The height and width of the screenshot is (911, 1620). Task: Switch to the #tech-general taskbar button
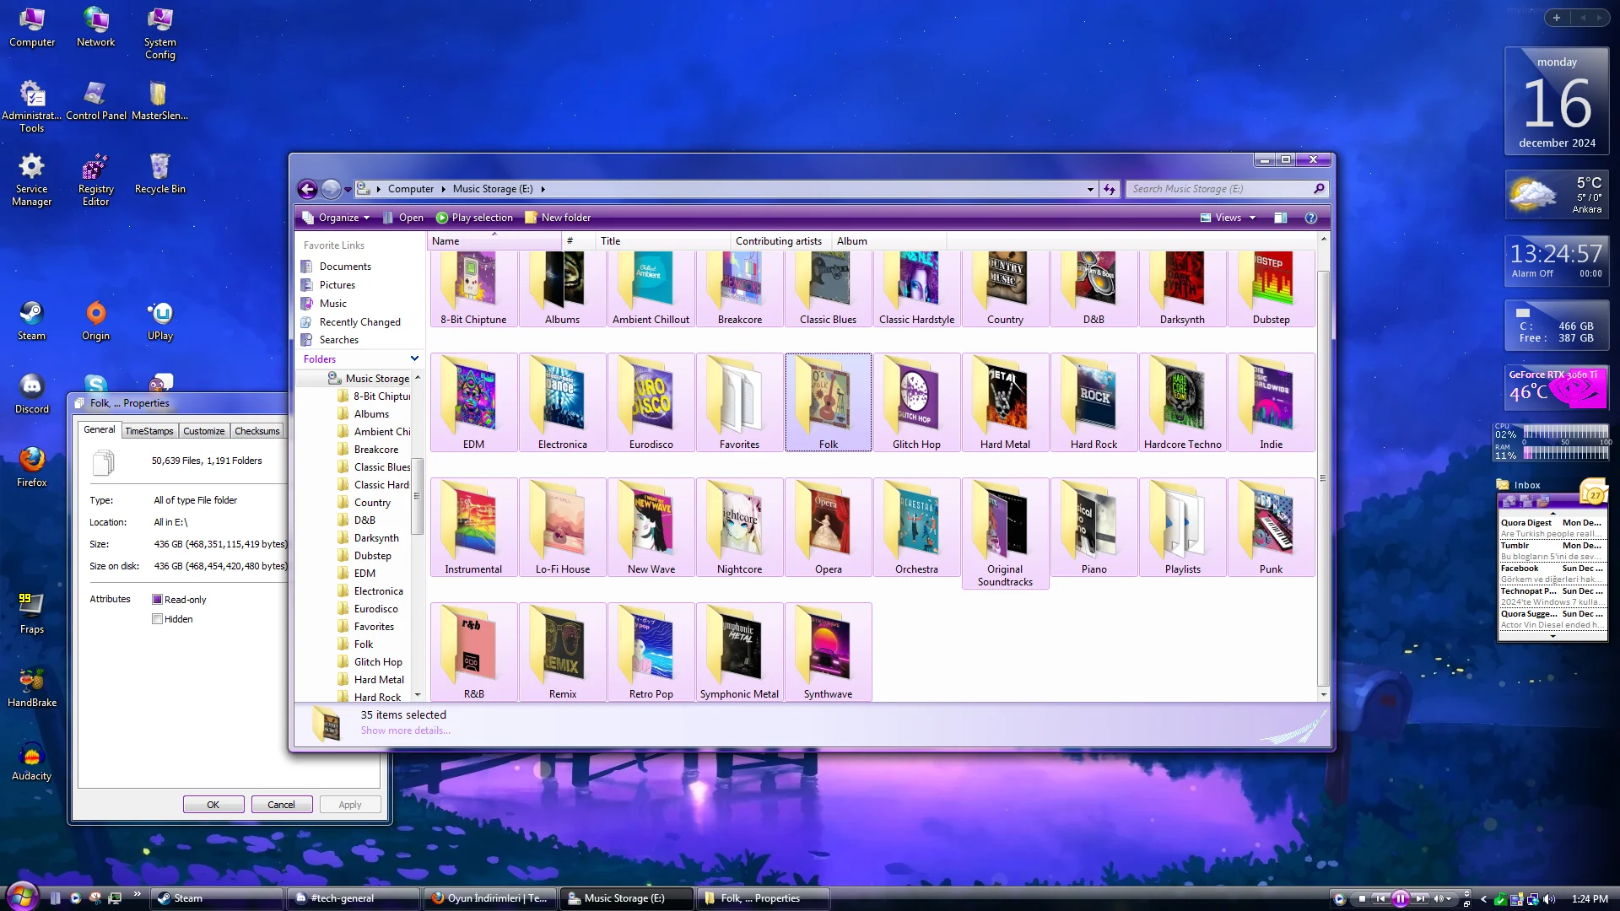coord(354,898)
